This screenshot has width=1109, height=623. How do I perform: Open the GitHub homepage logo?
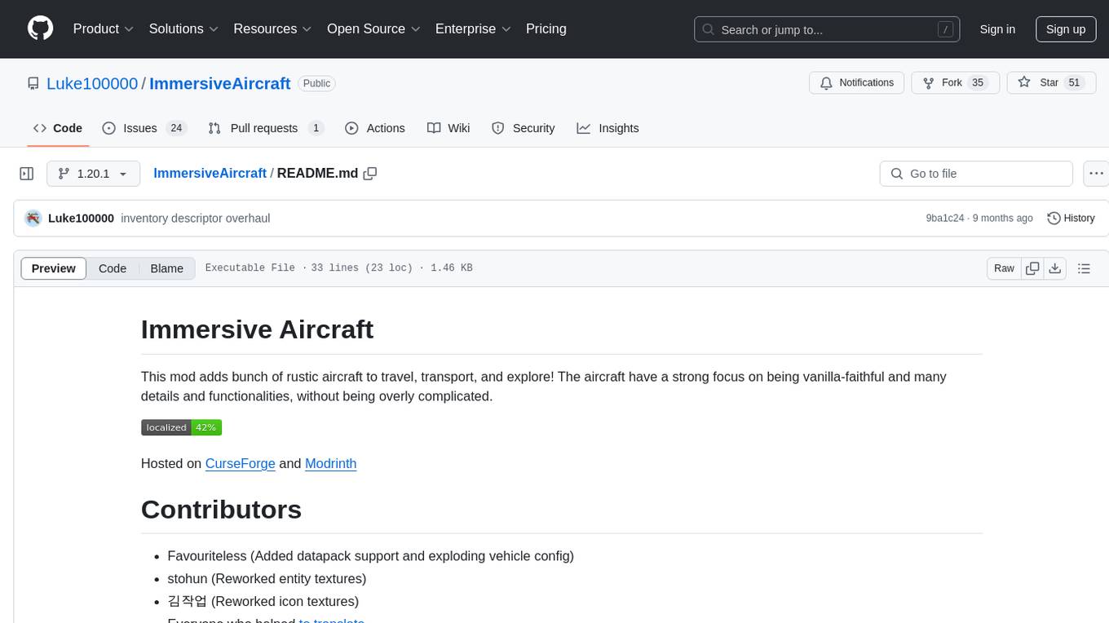pyautogui.click(x=40, y=29)
